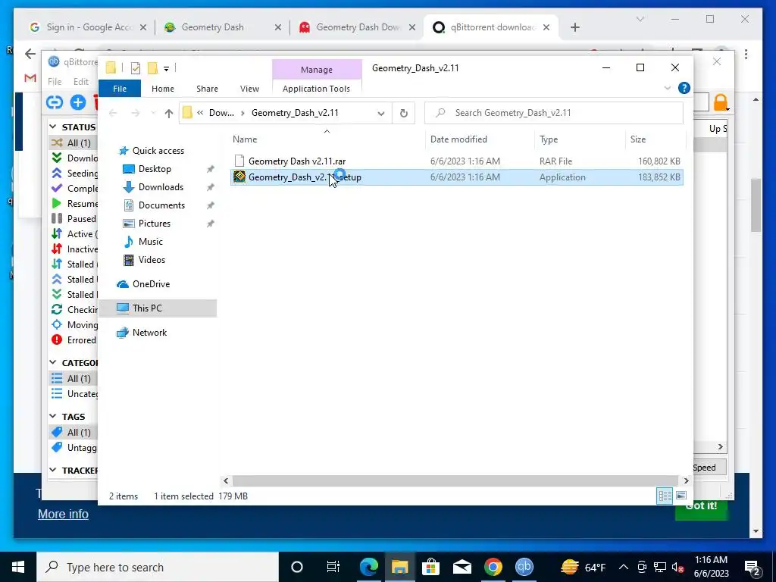Open Music in the navigation pane

coord(150,242)
